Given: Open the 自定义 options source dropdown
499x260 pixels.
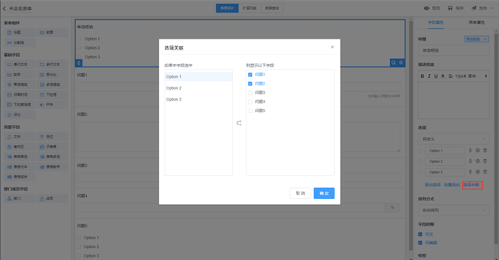Looking at the screenshot, I should tap(454, 138).
